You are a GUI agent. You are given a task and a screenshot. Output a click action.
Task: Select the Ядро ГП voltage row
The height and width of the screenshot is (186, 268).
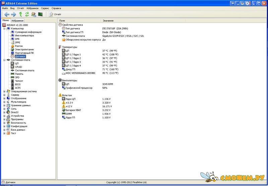coord(86,118)
